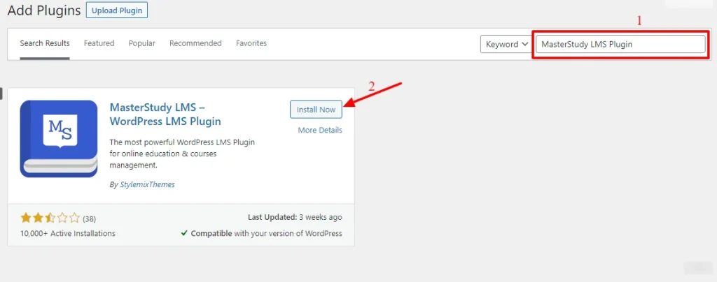Switch to the Popular tab
Viewport: 717px width, 282px height.
pos(141,43)
